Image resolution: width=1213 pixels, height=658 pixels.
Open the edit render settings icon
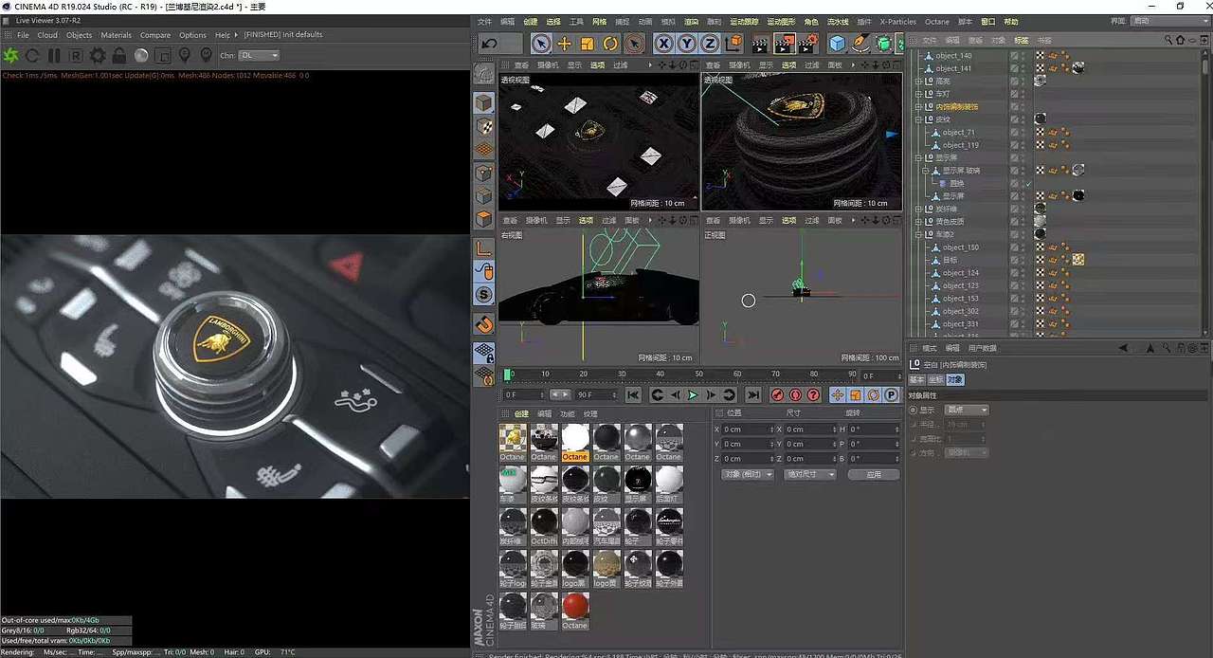807,44
